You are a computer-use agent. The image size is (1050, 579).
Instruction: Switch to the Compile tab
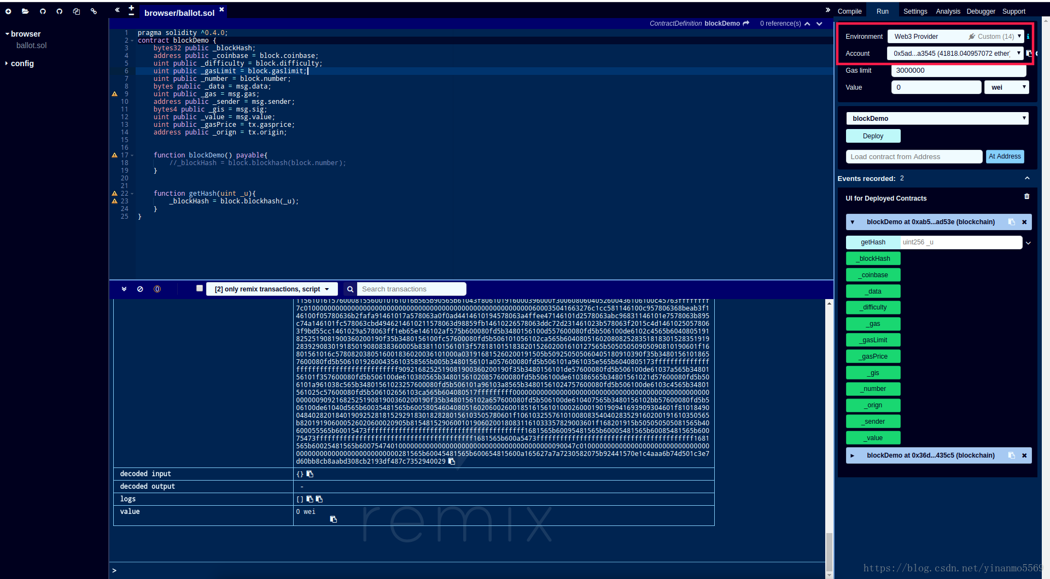[849, 11]
